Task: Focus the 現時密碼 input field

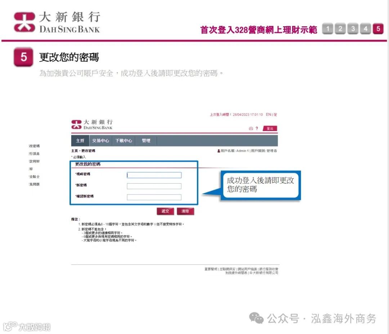Action: point(154,175)
